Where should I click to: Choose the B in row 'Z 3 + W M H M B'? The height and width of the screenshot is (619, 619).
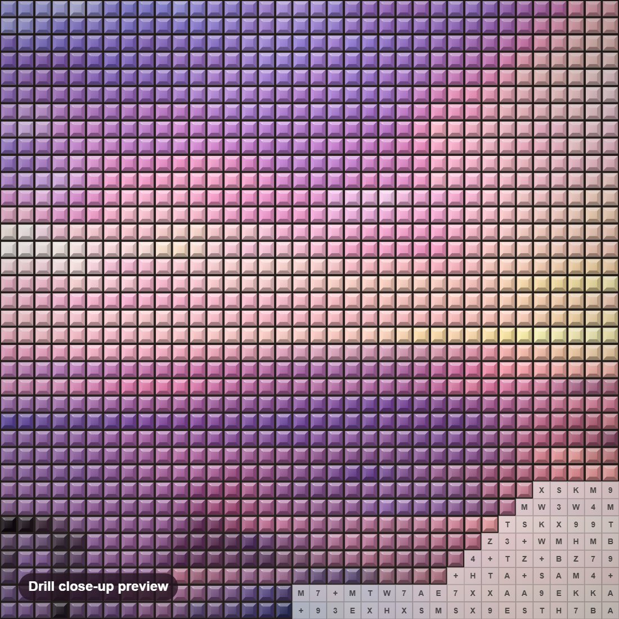pyautogui.click(x=611, y=541)
